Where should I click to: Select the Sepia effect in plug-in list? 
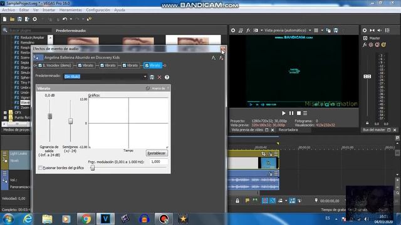point(24,62)
